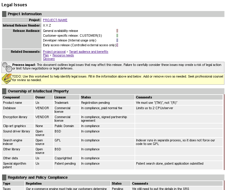Select 'In compliance, paid normal fee' cell
This screenshot has height=190, width=225.
click(107, 110)
